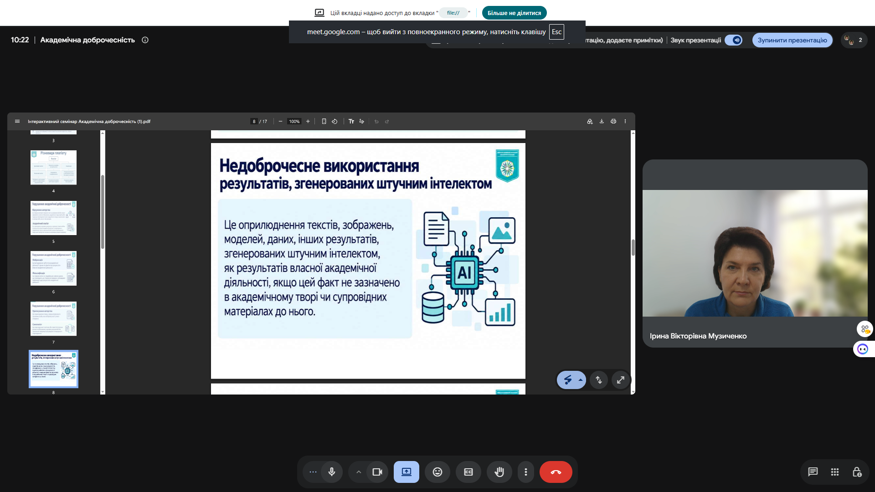
Task: Open participants list showing 2 people
Action: point(854,40)
